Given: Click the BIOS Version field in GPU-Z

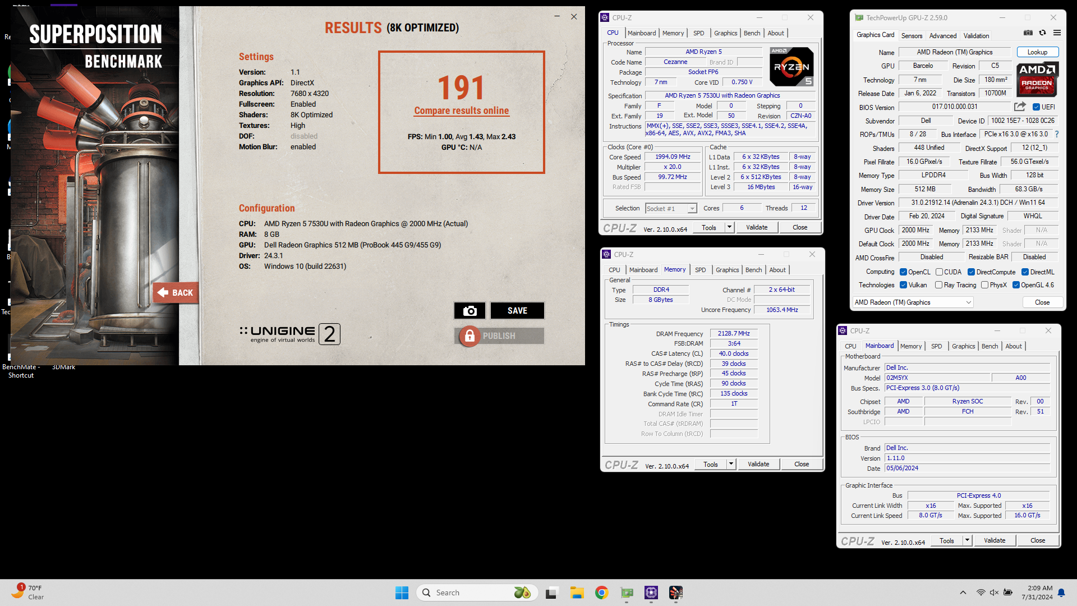Looking at the screenshot, I should (x=955, y=107).
